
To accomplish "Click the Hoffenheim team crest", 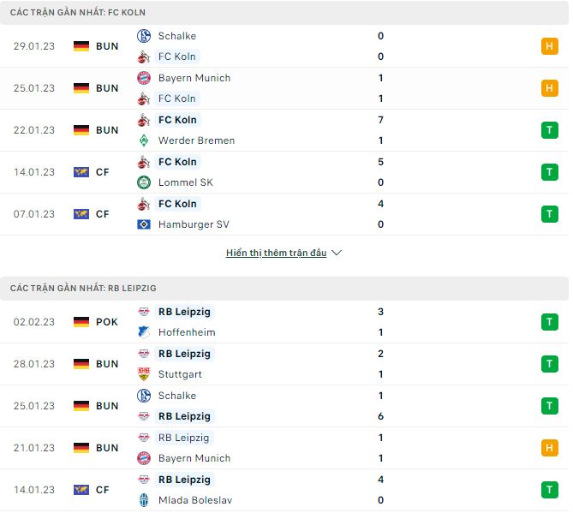I will pyautogui.click(x=144, y=332).
